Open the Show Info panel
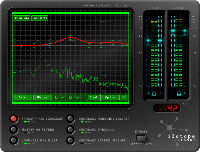This screenshot has height=152, width=200. click(x=22, y=18)
